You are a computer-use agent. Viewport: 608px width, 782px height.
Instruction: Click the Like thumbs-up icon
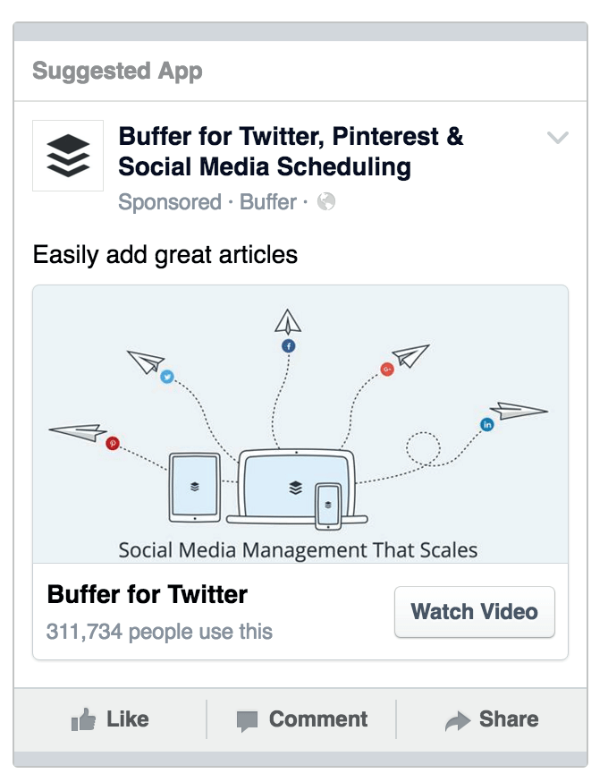[x=83, y=720]
